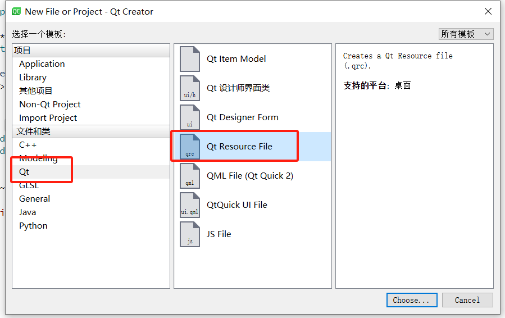Image resolution: width=505 pixels, height=318 pixels.
Task: Select the 其他项目 category
Action: (35, 91)
